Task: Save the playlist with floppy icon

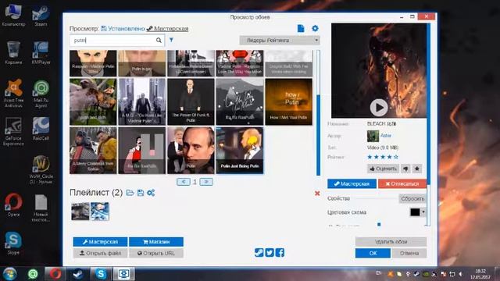Action: click(141, 193)
